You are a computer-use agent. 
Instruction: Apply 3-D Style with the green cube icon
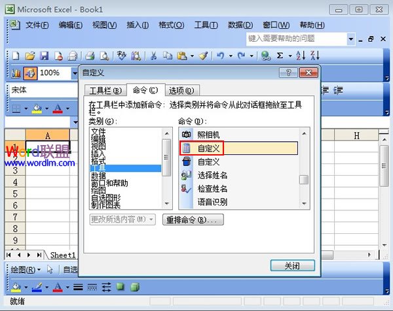(135, 287)
